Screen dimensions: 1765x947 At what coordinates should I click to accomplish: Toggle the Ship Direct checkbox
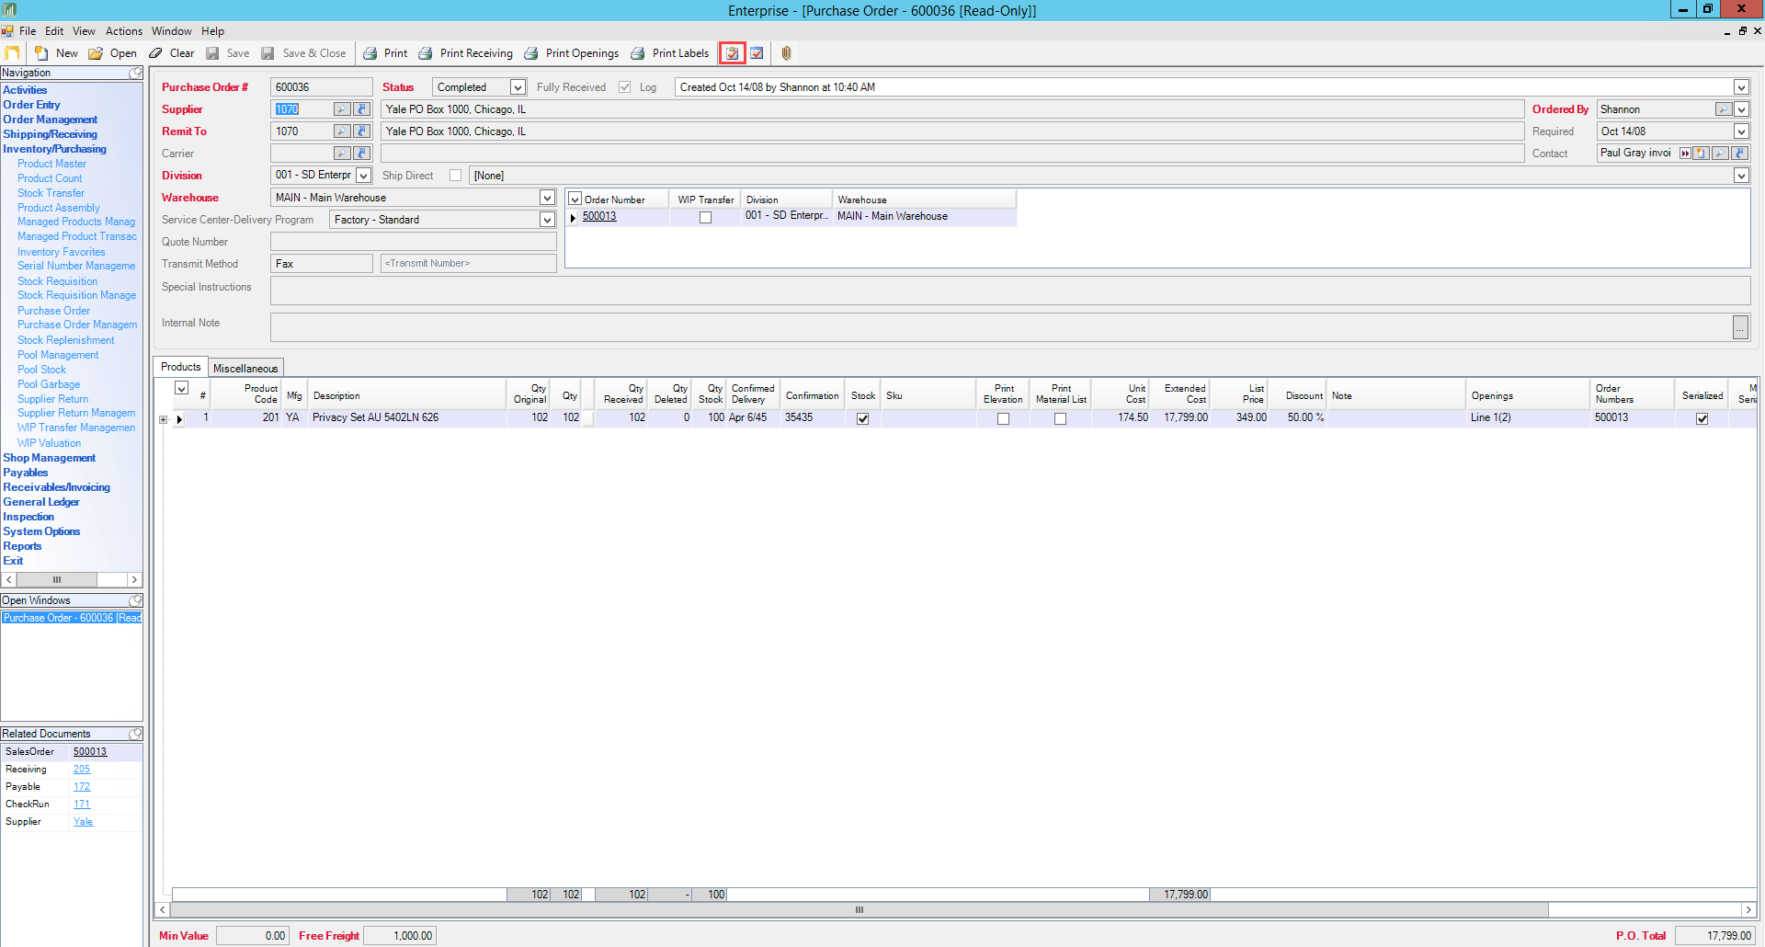click(455, 176)
